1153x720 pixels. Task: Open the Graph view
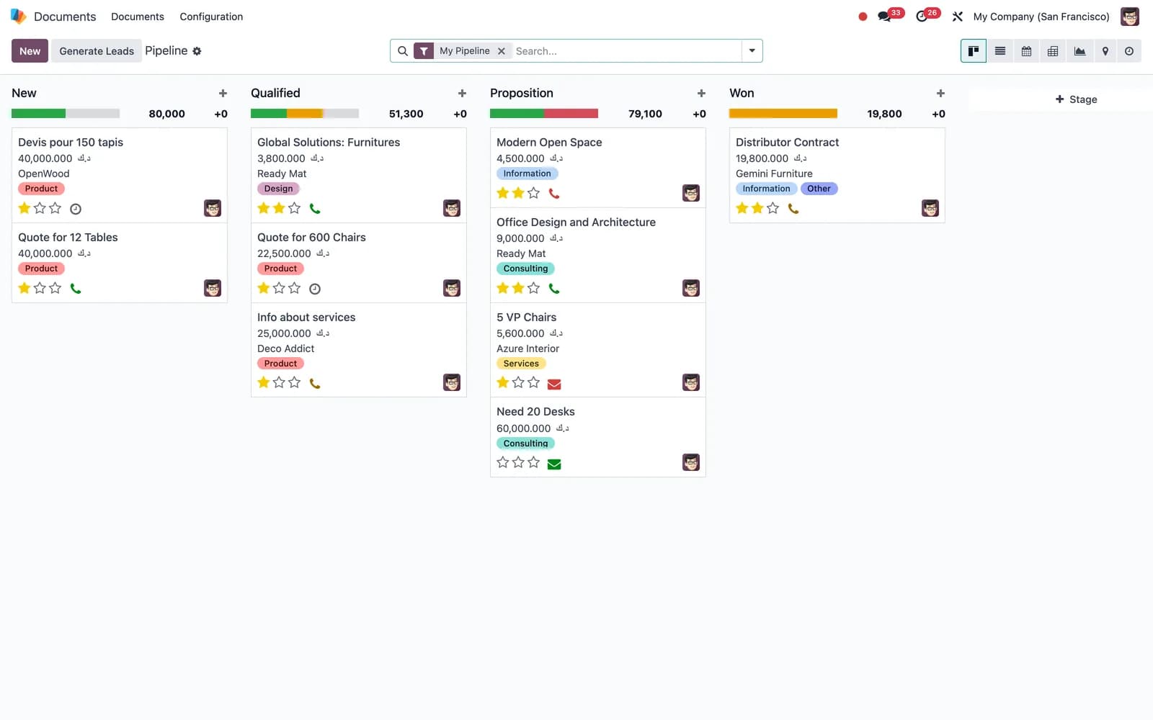tap(1079, 51)
